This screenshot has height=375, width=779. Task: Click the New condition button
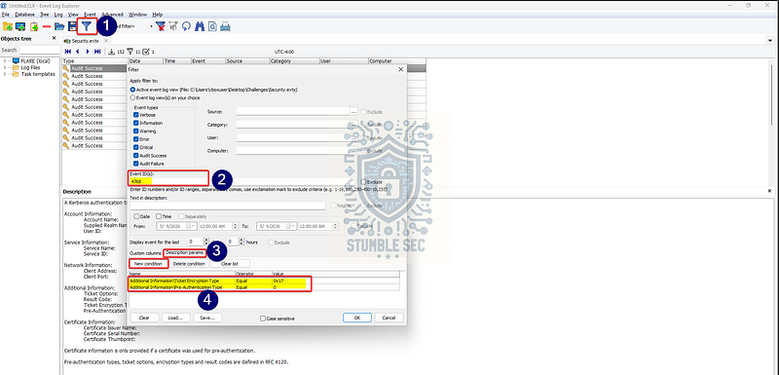(x=148, y=264)
